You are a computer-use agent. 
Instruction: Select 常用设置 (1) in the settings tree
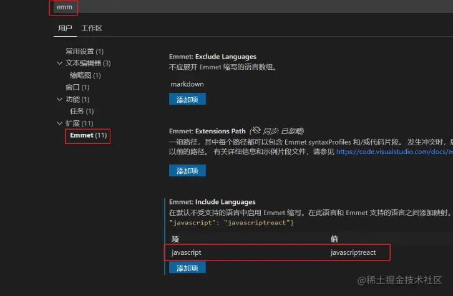(84, 51)
